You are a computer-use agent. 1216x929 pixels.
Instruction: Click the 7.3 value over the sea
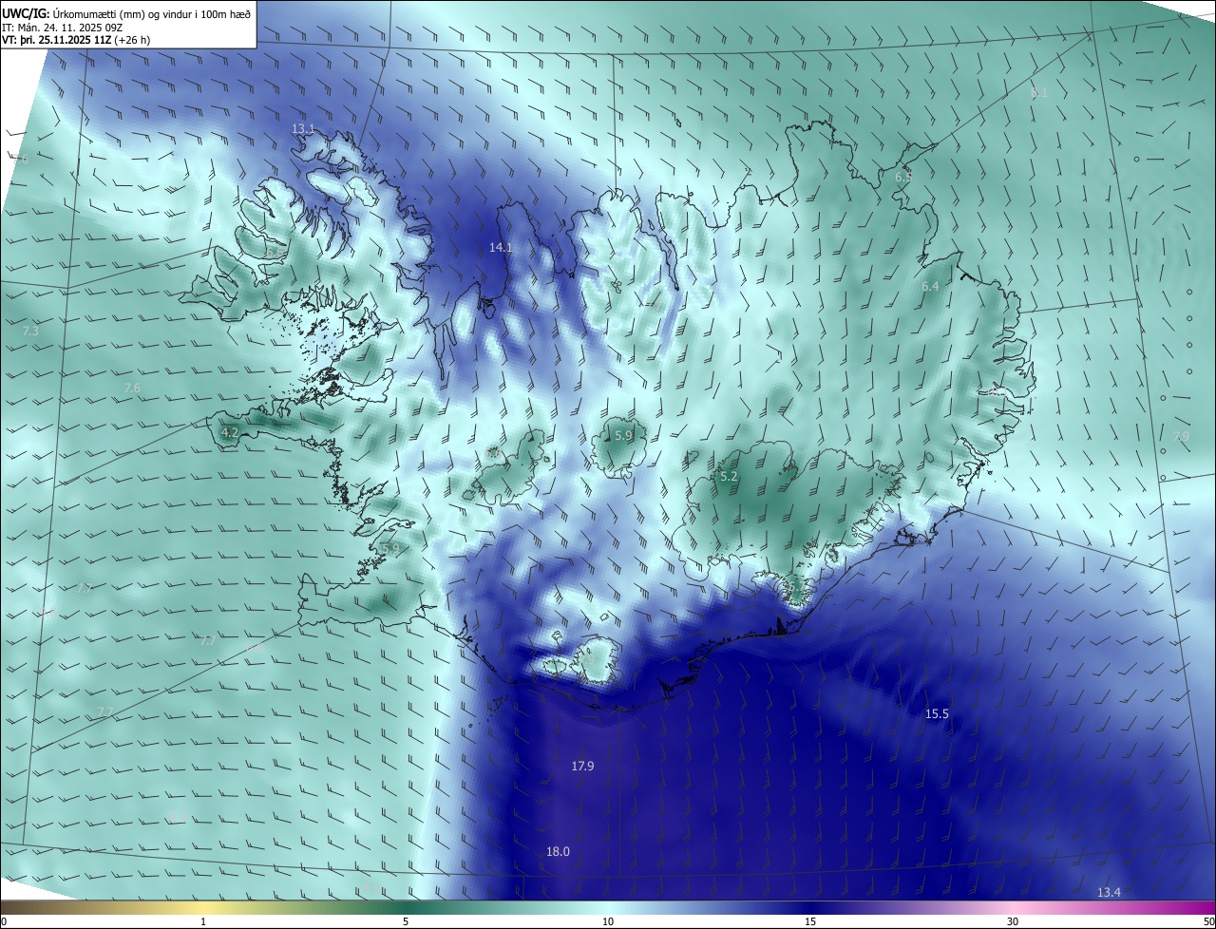(x=30, y=331)
